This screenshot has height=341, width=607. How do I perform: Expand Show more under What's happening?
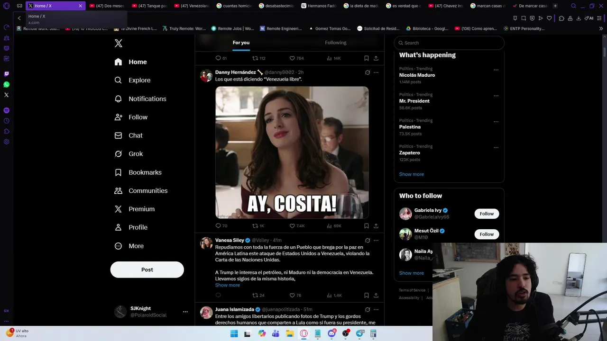point(412,174)
